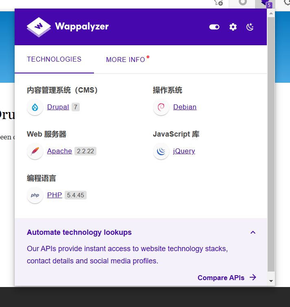290x307 pixels.
Task: Open the jQuery link
Action: 184,151
